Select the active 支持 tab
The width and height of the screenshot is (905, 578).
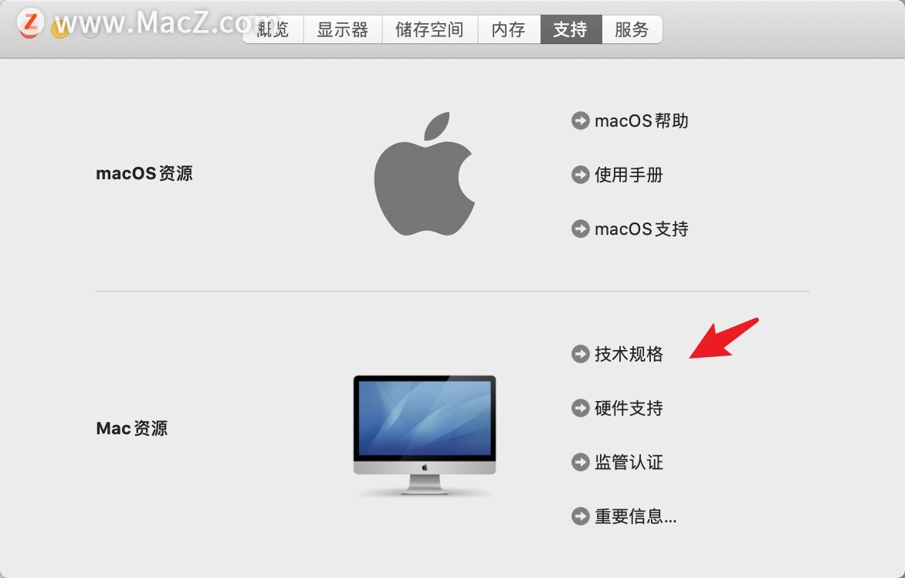[x=571, y=29]
